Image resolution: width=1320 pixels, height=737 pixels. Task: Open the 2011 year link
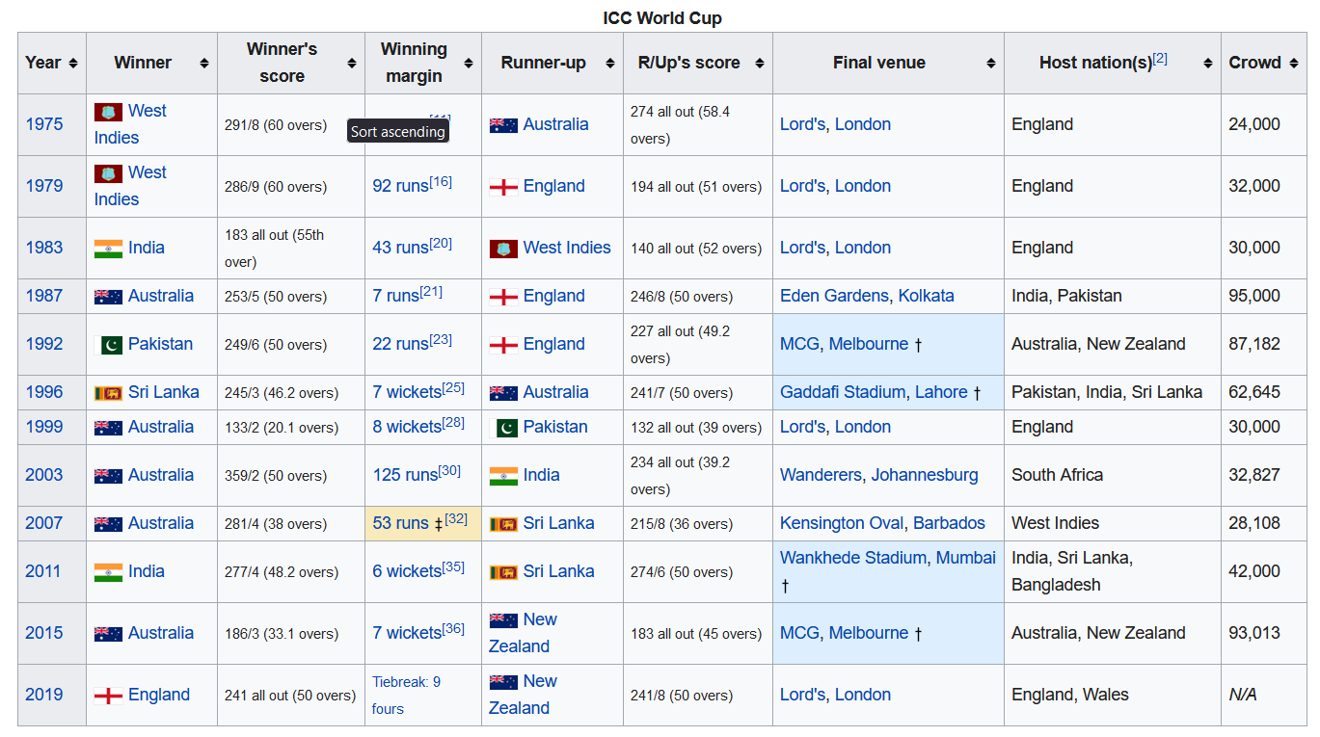44,571
